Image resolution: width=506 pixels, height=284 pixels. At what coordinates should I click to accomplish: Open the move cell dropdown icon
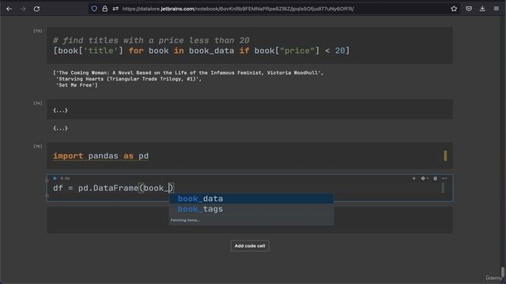(x=424, y=178)
